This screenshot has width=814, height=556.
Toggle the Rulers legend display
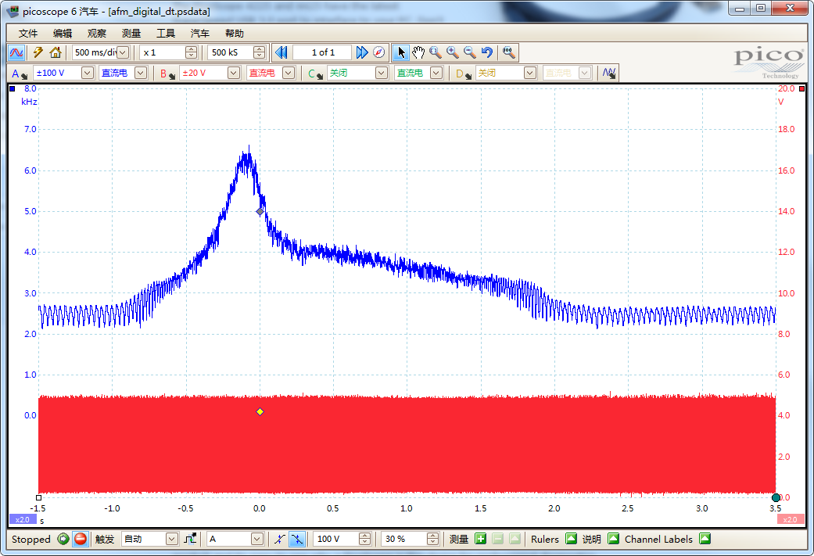point(571,539)
